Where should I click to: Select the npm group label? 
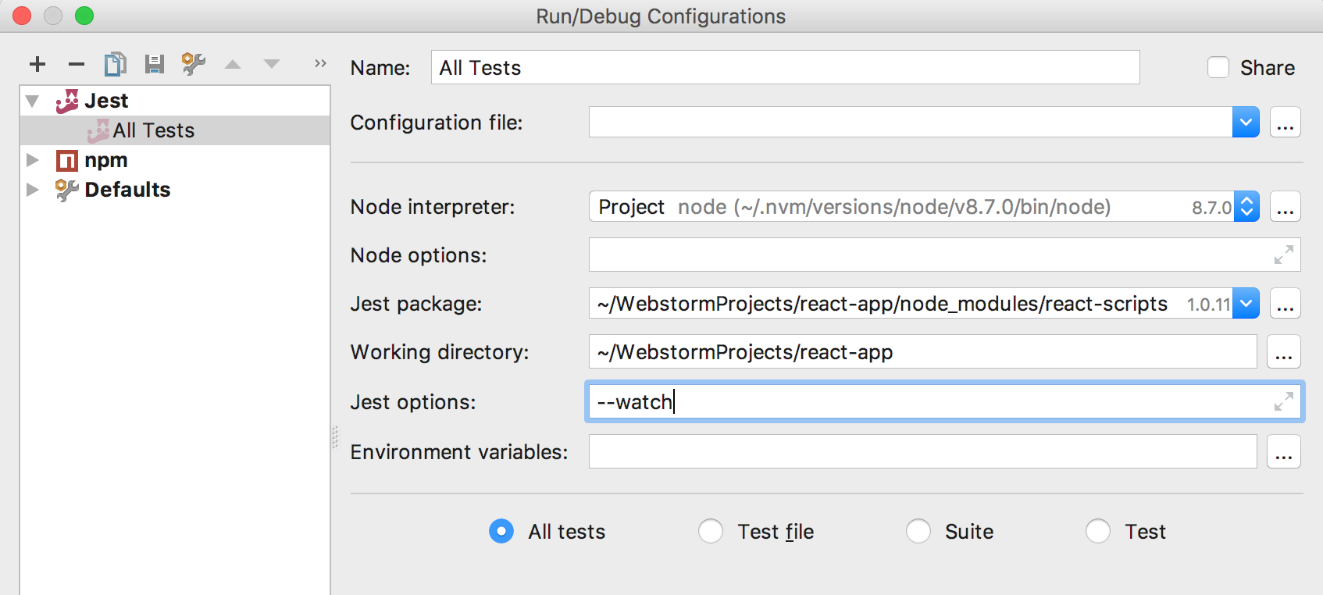pos(106,161)
